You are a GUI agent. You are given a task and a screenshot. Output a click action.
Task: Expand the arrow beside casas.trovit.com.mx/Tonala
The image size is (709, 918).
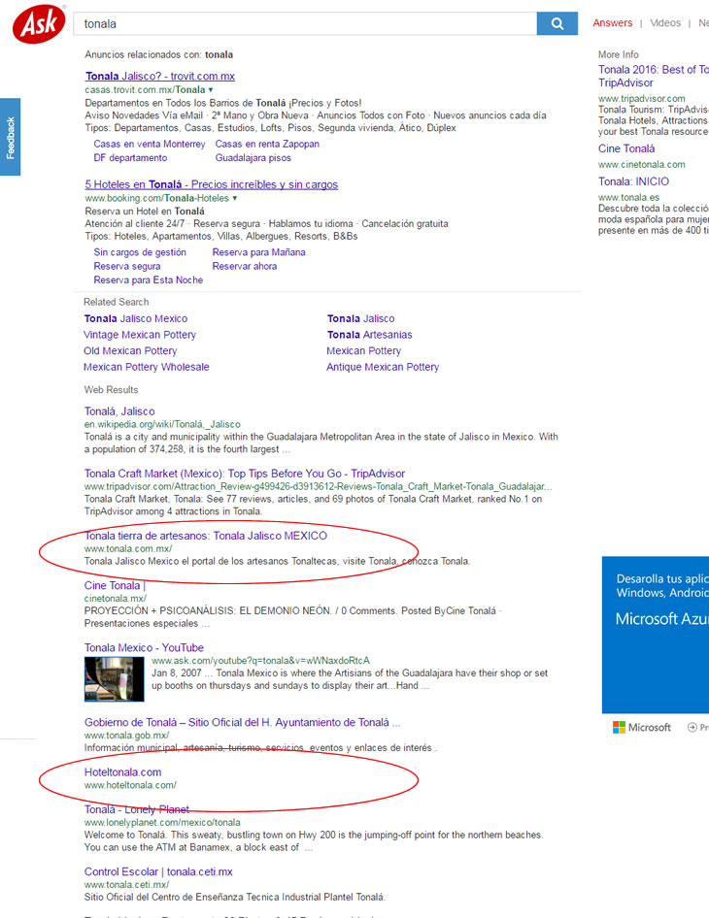[211, 89]
